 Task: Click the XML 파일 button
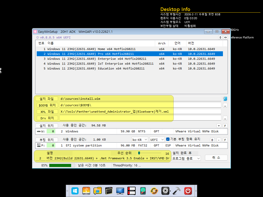[x=47, y=112]
